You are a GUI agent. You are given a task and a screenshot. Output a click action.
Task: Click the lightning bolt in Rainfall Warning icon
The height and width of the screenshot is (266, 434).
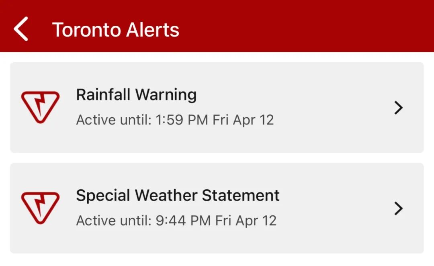41,104
